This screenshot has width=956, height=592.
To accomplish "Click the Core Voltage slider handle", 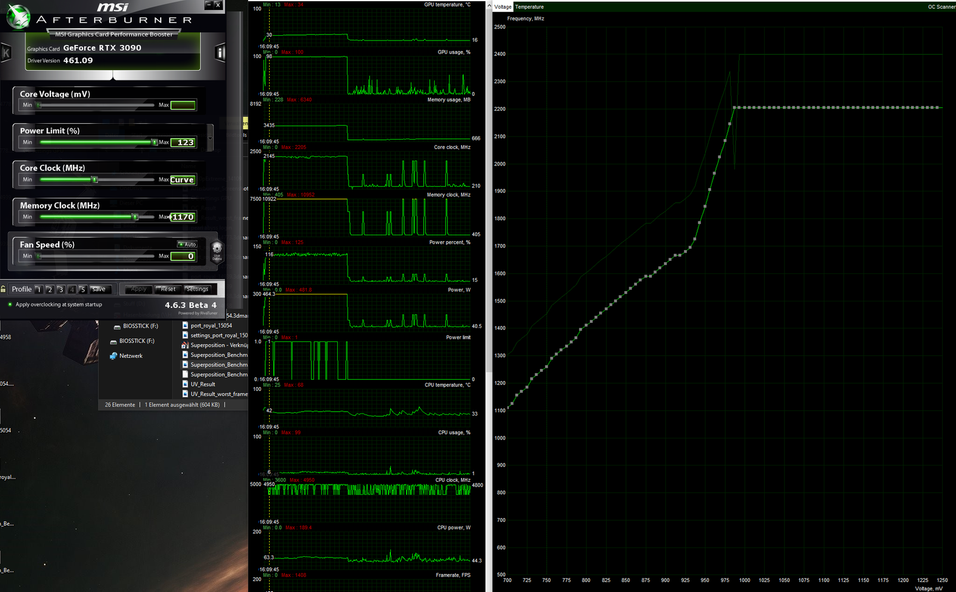I will (38, 105).
